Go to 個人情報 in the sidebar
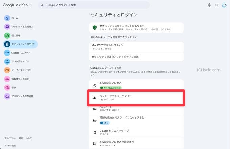 [12, 35]
